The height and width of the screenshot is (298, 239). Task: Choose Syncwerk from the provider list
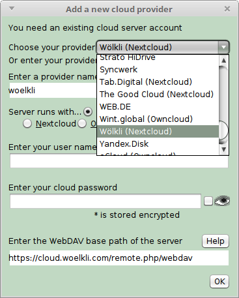click(x=158, y=70)
